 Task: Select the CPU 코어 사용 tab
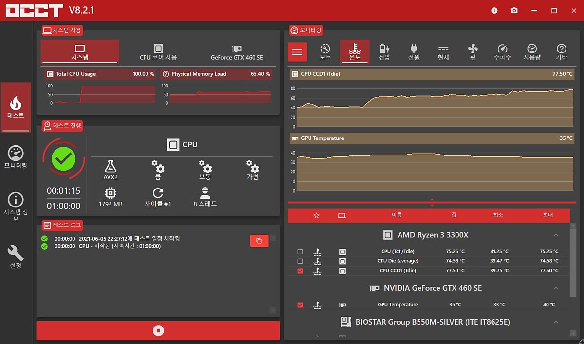tap(158, 52)
